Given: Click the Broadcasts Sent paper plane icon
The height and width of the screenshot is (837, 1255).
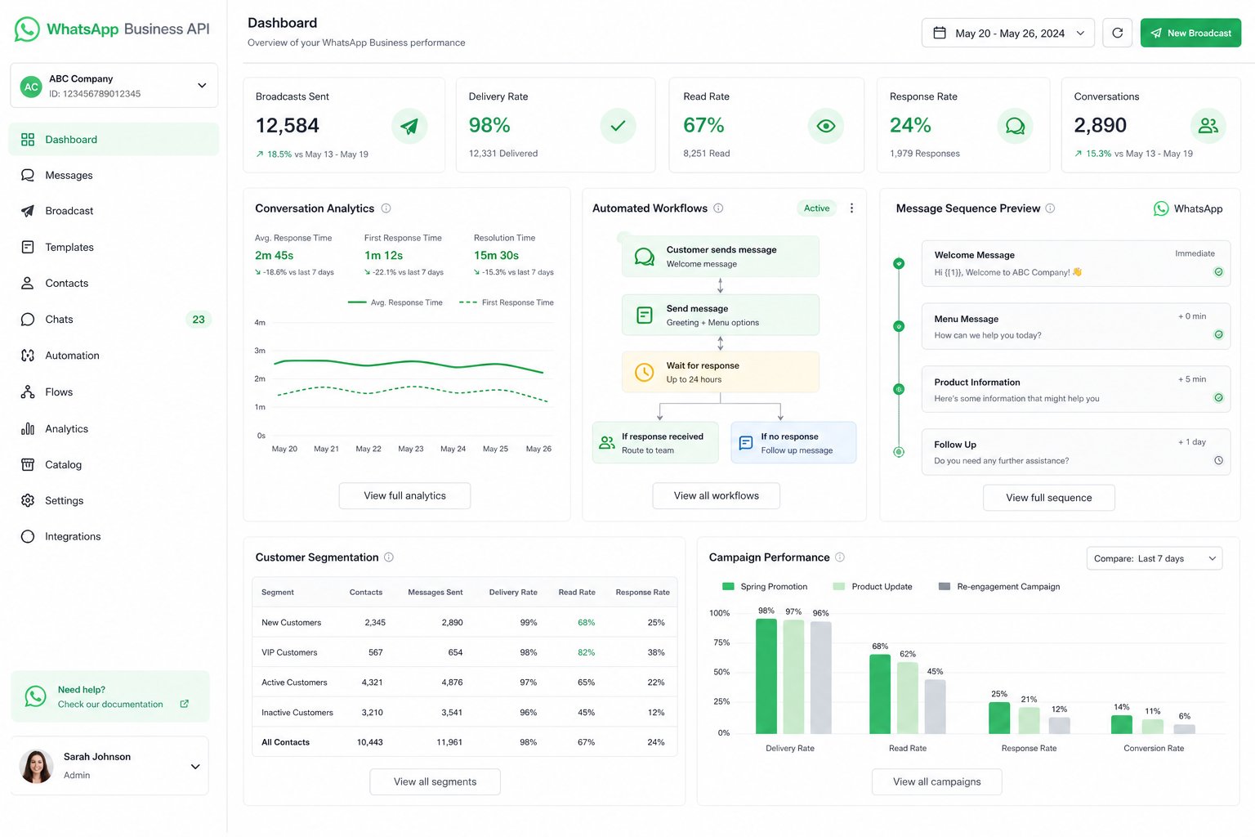Looking at the screenshot, I should pos(409,126).
